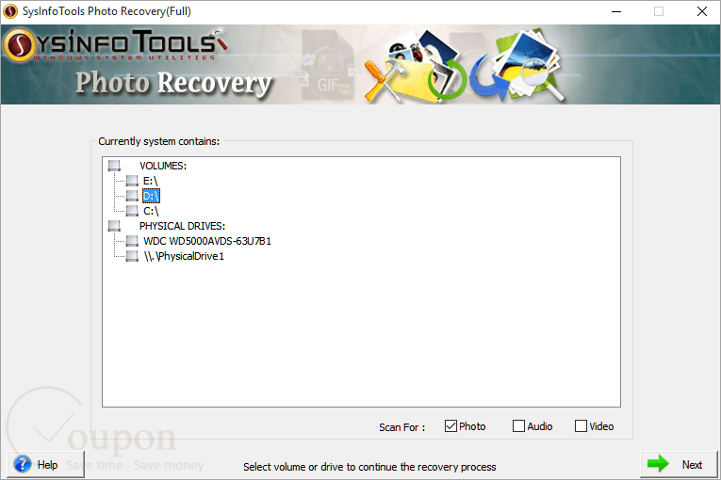Image resolution: width=721 pixels, height=480 pixels.
Task: Click the Video checkbox label text
Action: (x=601, y=426)
